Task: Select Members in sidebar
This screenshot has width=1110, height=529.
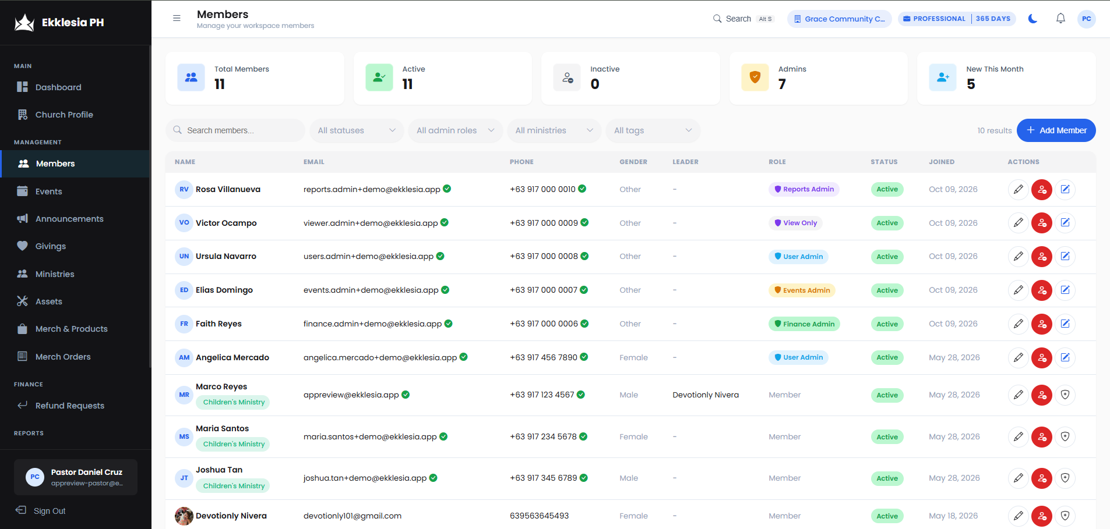Action: pyautogui.click(x=76, y=164)
